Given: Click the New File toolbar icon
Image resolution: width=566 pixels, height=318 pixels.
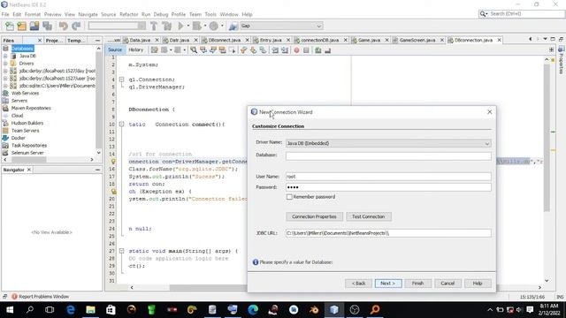Looking at the screenshot, I should 10,26.
